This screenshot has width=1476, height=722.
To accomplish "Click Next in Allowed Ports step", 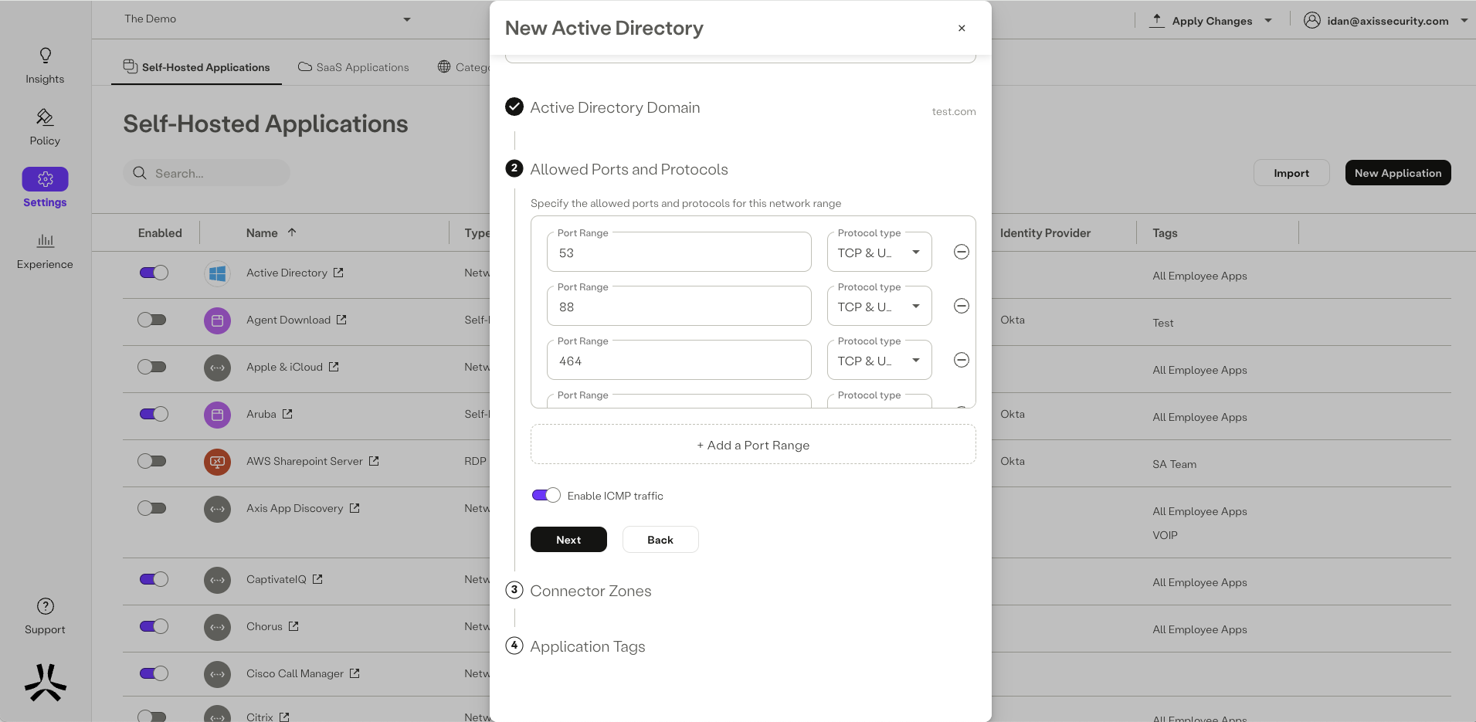I will (568, 540).
